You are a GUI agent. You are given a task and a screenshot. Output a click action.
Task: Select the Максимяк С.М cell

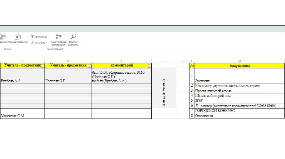coord(22,116)
